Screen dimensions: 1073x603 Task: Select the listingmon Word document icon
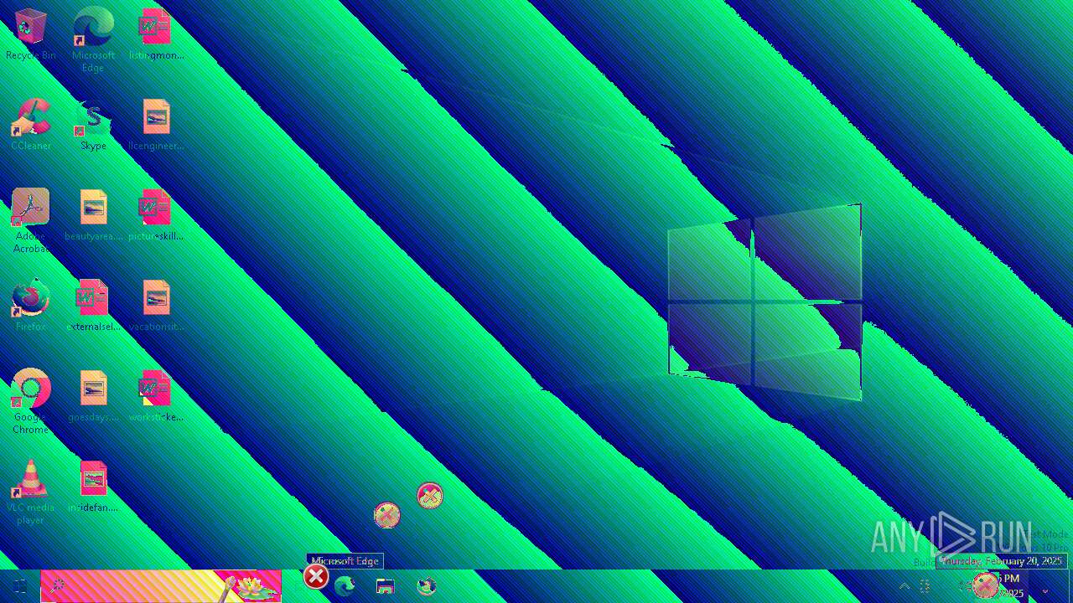[156, 35]
